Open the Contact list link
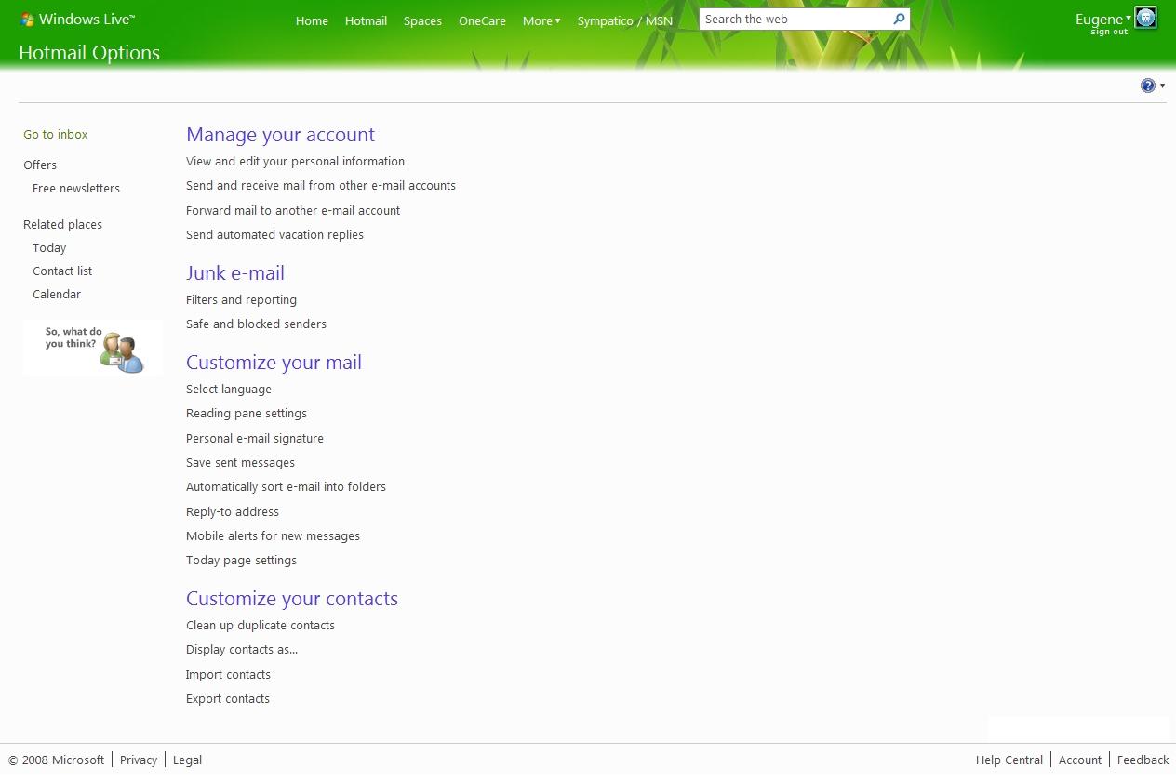 pyautogui.click(x=62, y=271)
